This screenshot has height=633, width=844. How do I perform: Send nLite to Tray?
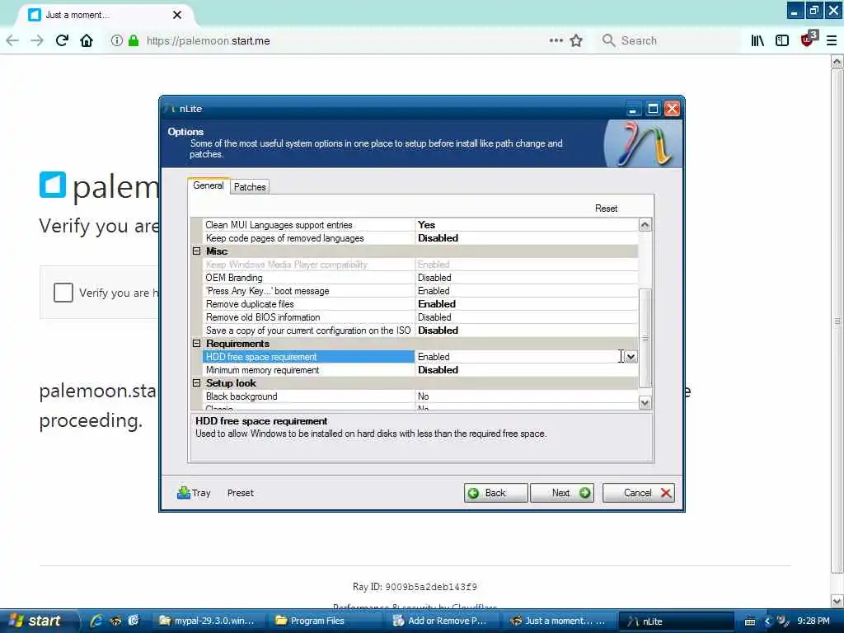pos(194,493)
